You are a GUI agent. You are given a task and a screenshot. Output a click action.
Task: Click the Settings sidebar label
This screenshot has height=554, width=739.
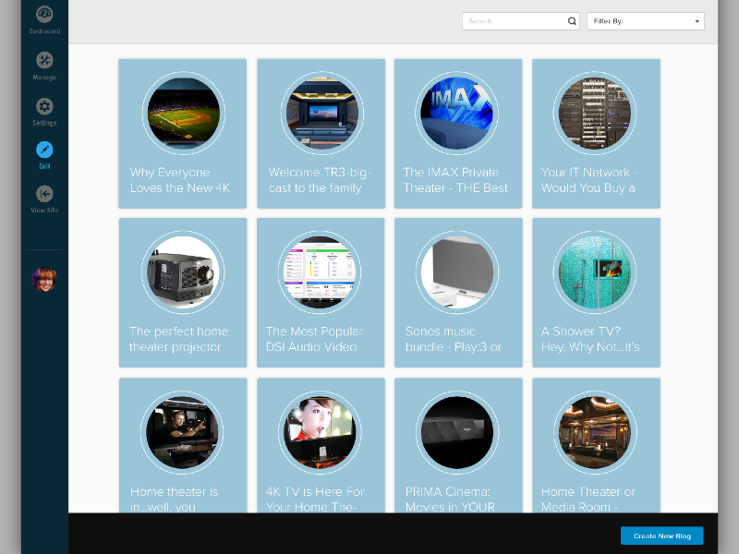44,123
